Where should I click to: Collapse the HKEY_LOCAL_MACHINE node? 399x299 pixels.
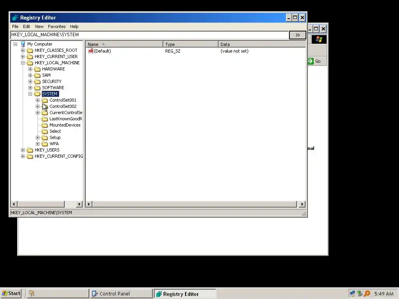click(23, 63)
